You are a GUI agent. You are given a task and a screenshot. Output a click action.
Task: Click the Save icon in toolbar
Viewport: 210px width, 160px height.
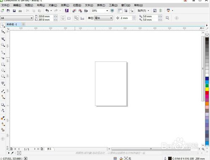pyautogui.click(x=14, y=11)
